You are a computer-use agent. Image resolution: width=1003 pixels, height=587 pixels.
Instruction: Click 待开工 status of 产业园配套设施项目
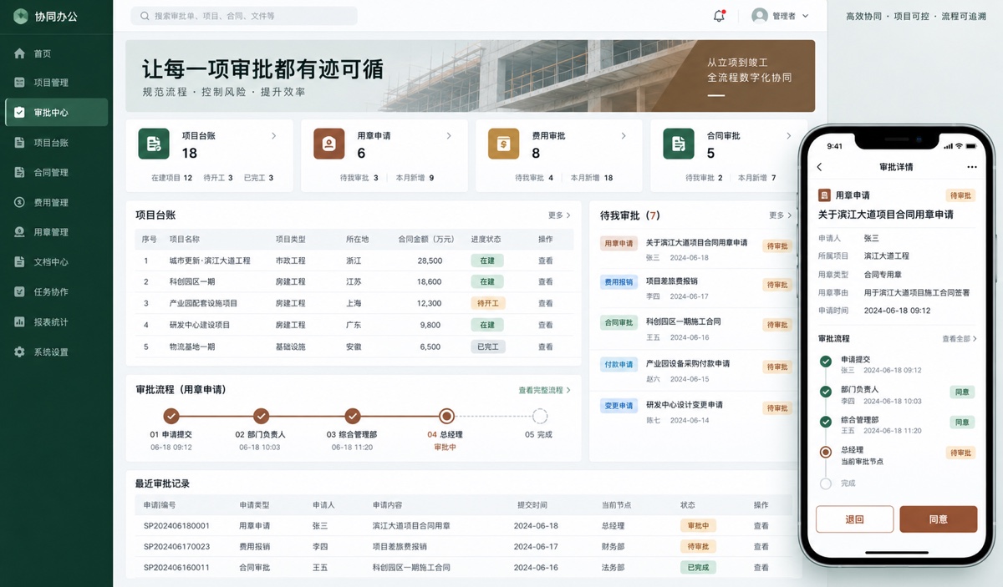point(487,303)
